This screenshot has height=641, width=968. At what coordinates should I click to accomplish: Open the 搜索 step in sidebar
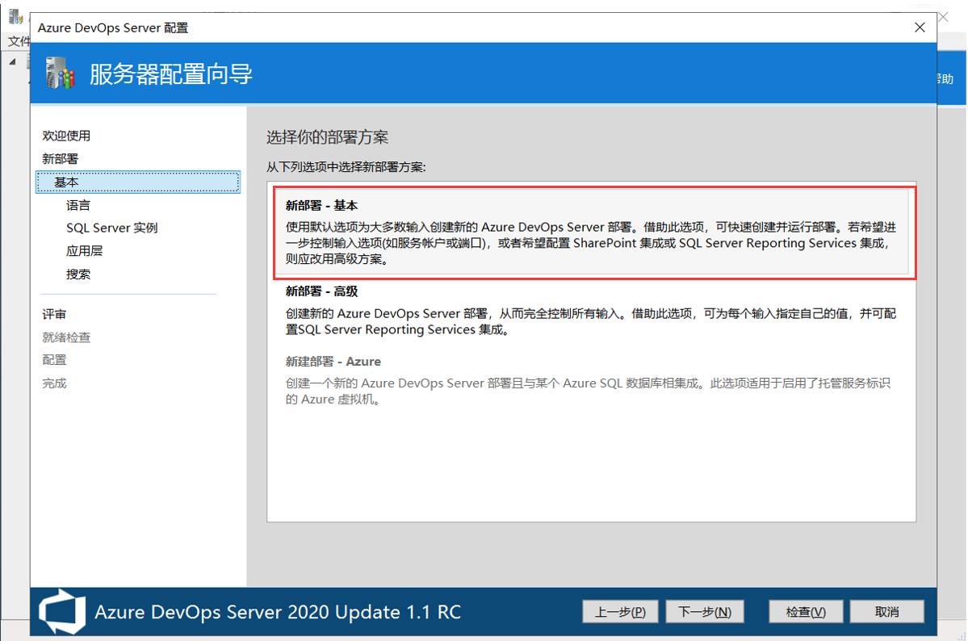point(78,274)
